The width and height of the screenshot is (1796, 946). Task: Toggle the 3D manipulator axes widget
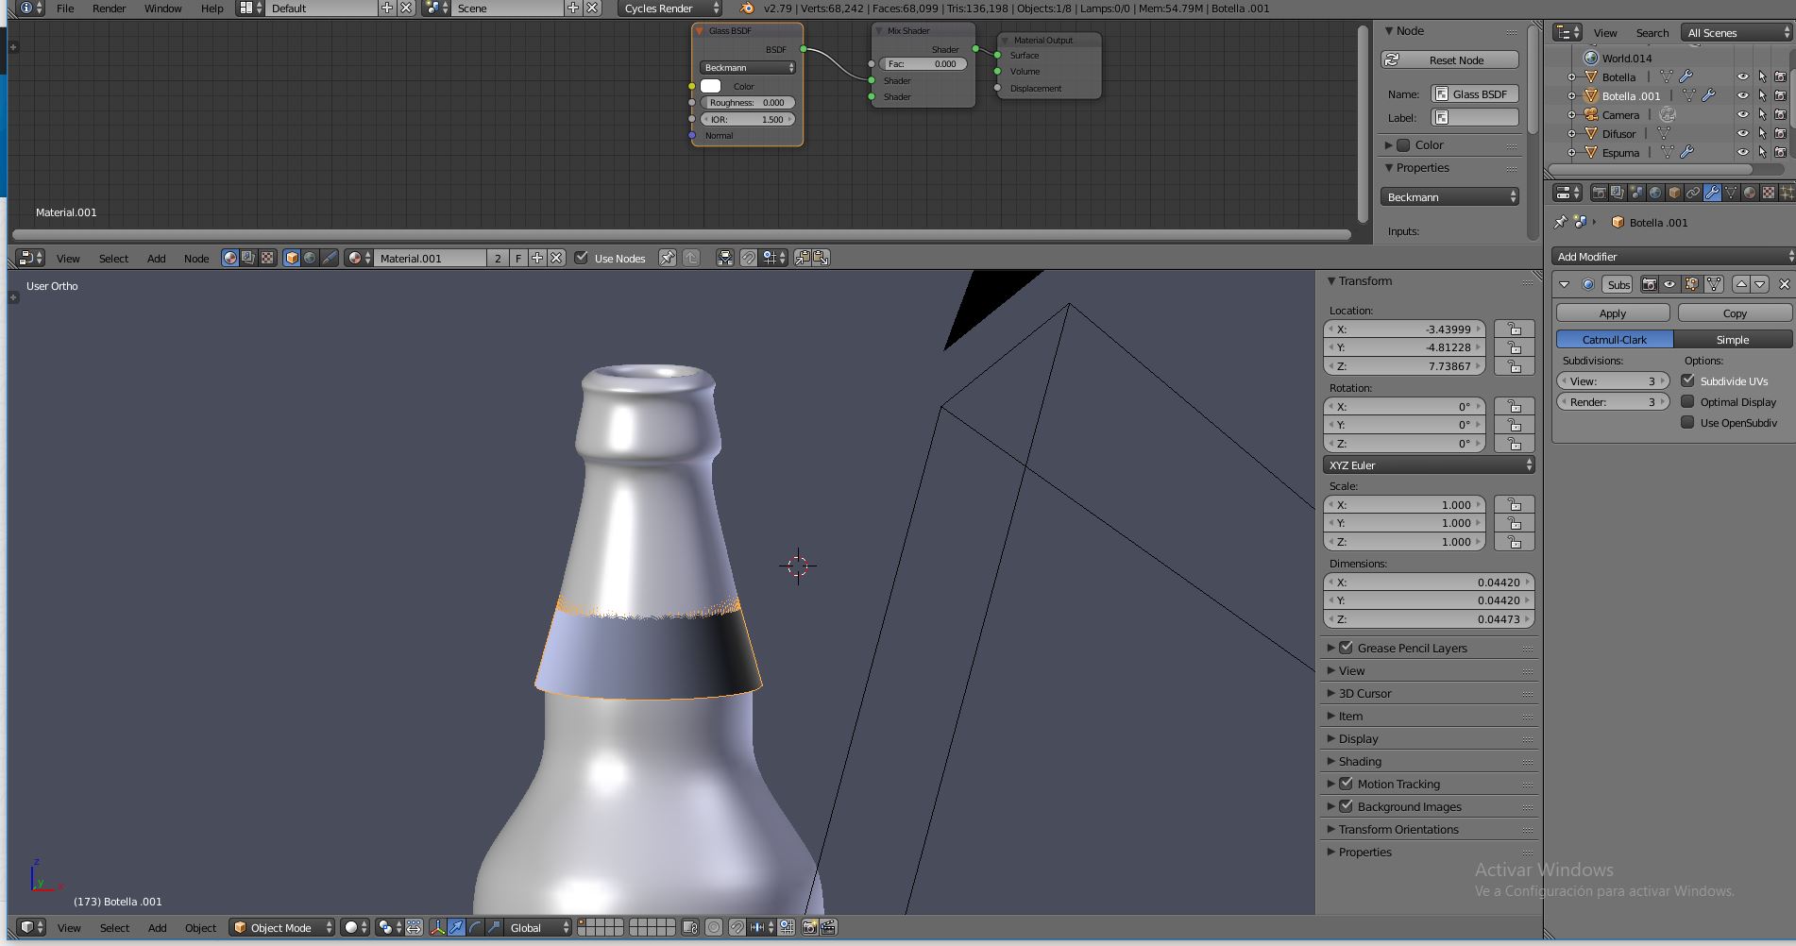pos(438,927)
